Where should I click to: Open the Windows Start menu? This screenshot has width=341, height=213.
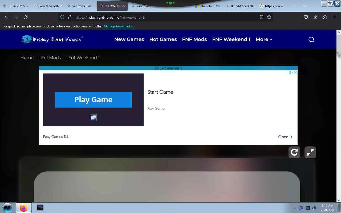[7, 208]
